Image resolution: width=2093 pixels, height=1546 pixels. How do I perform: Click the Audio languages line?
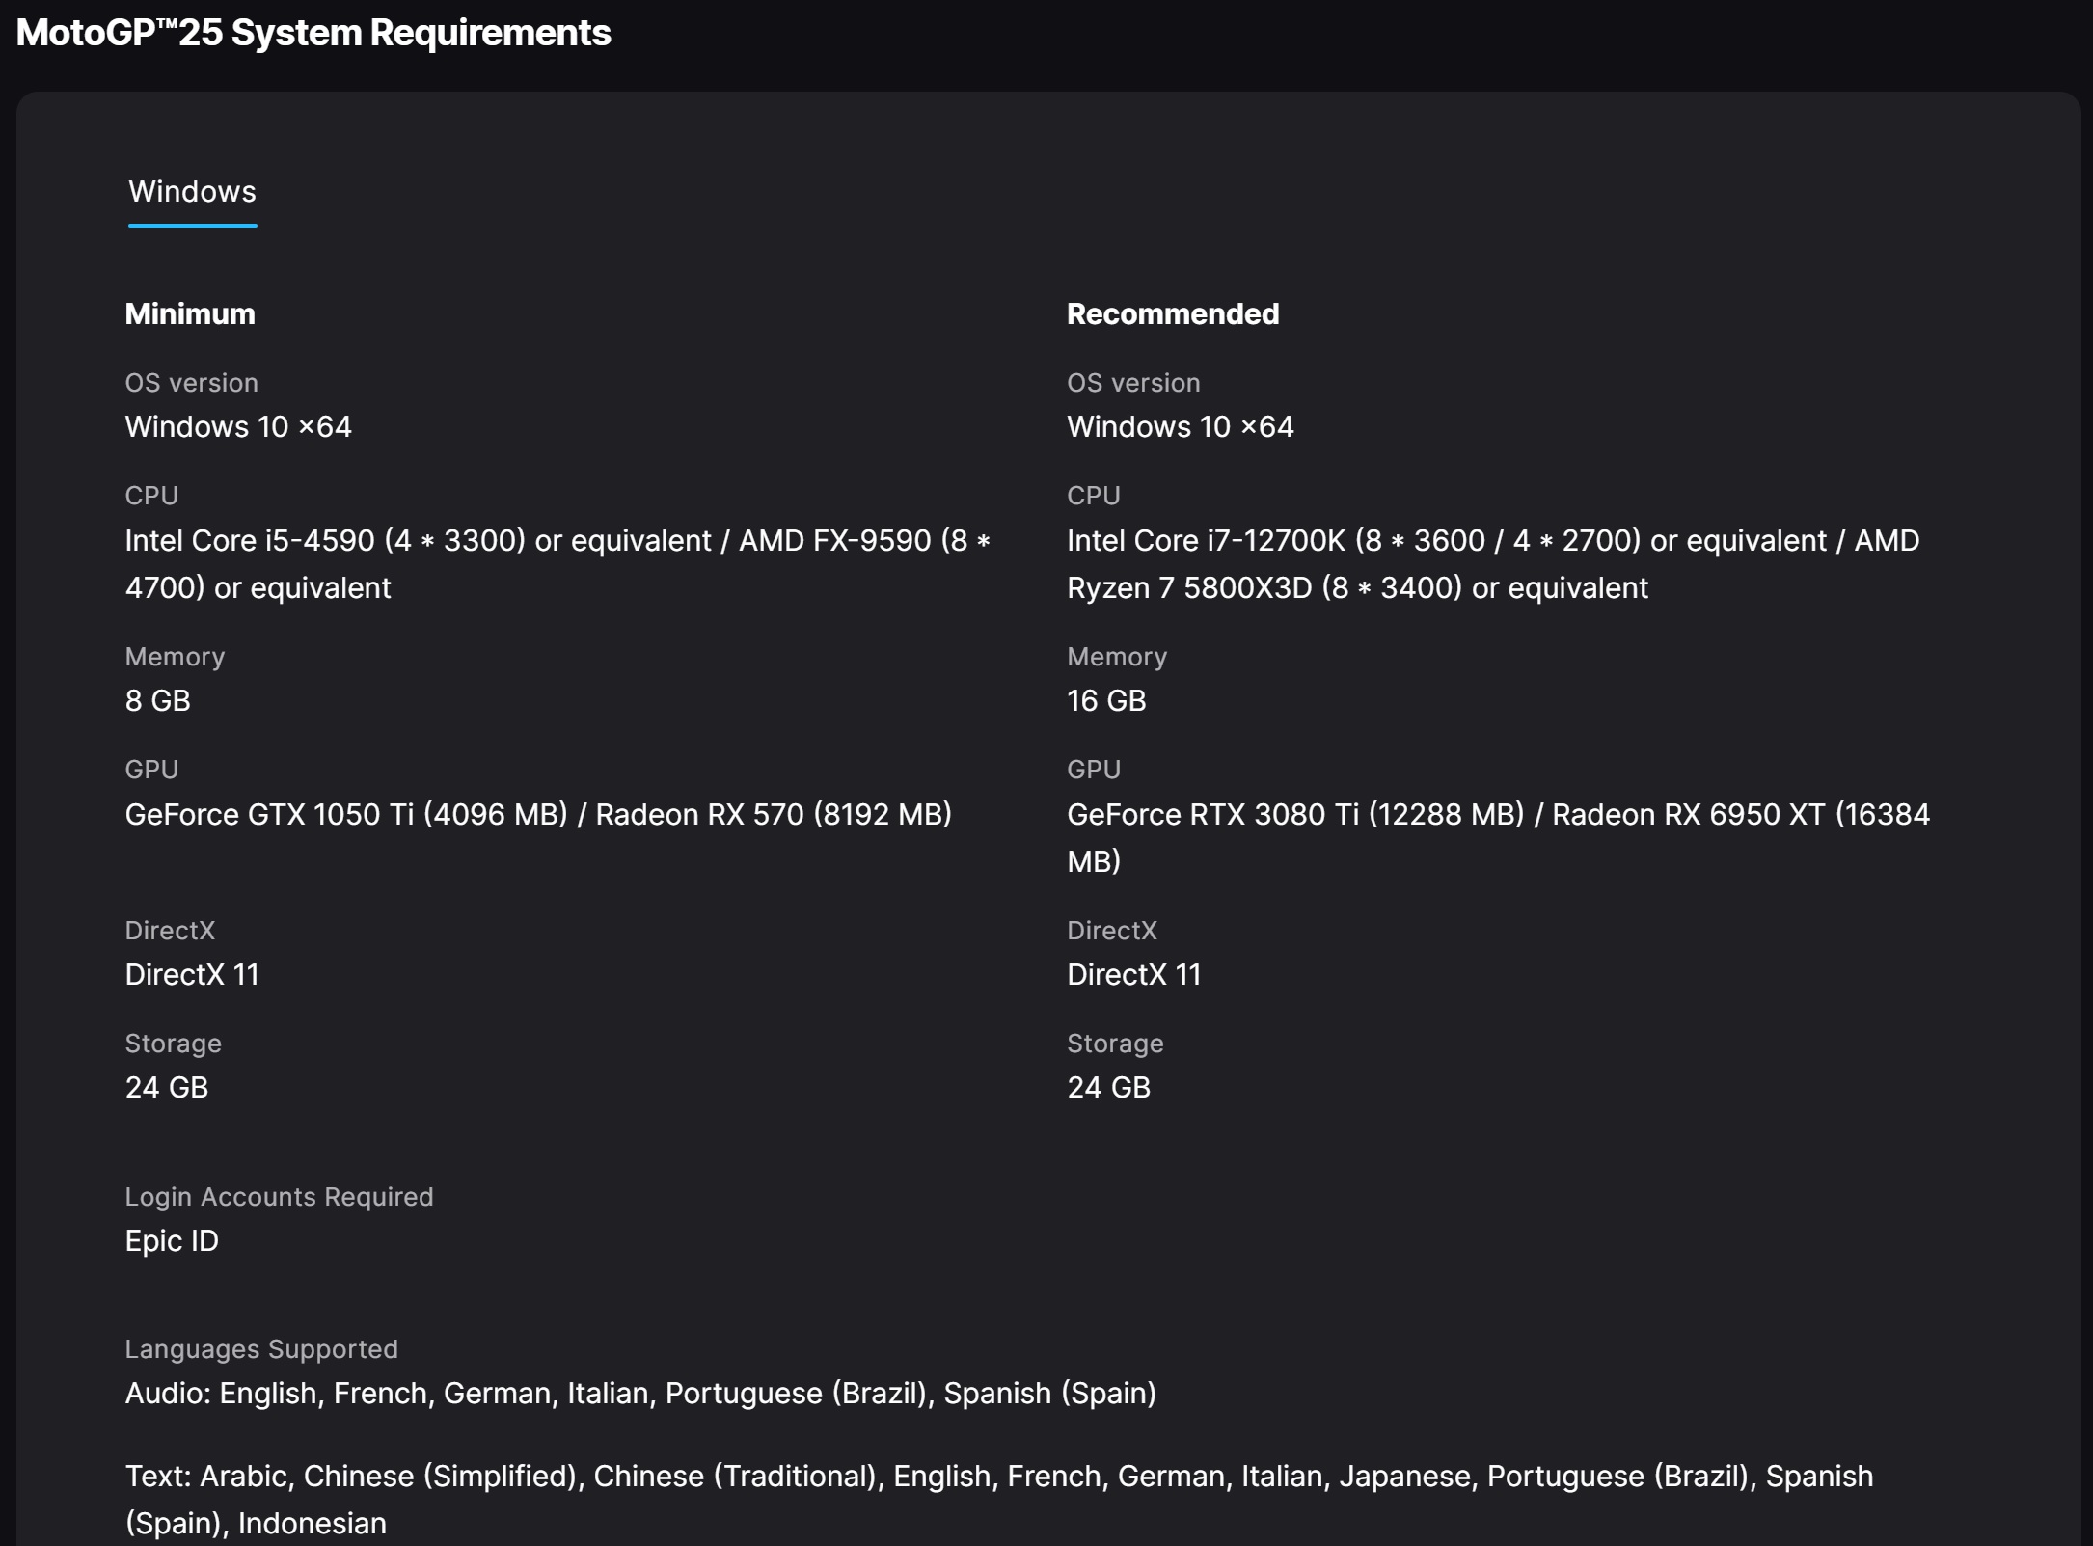tap(639, 1393)
